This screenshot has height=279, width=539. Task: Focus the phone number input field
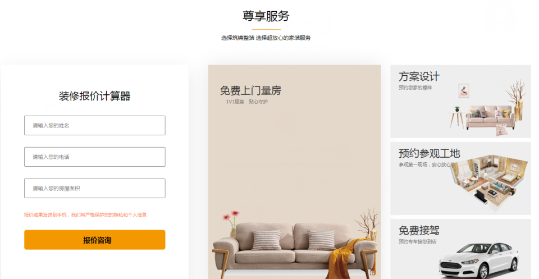click(x=94, y=157)
